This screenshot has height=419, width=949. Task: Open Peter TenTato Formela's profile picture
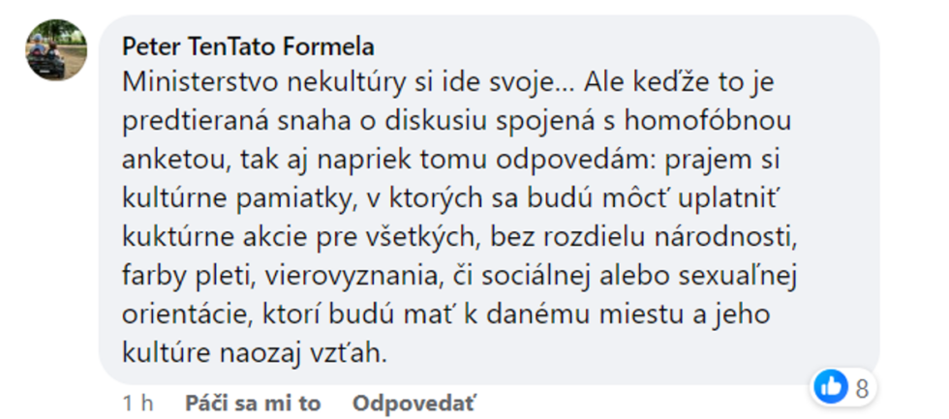tap(56, 50)
